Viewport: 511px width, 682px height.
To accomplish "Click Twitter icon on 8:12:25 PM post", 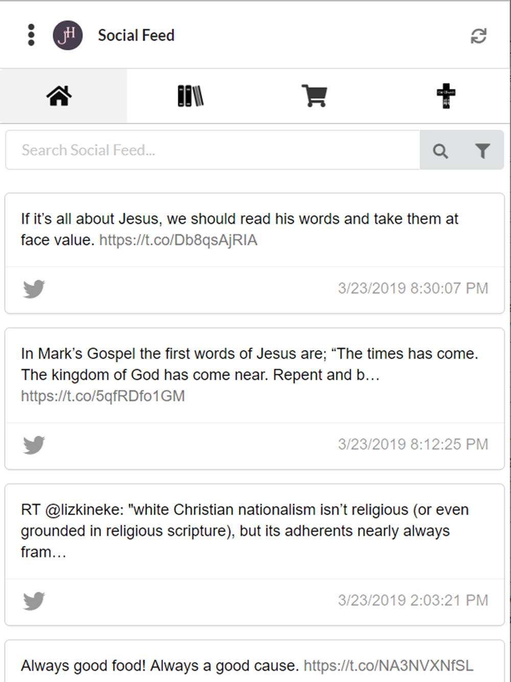I will coord(34,445).
